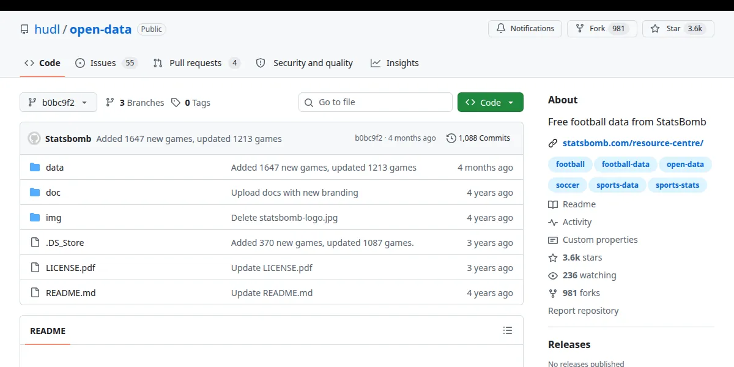
Task: Open the doc folder name
Action: point(53,193)
